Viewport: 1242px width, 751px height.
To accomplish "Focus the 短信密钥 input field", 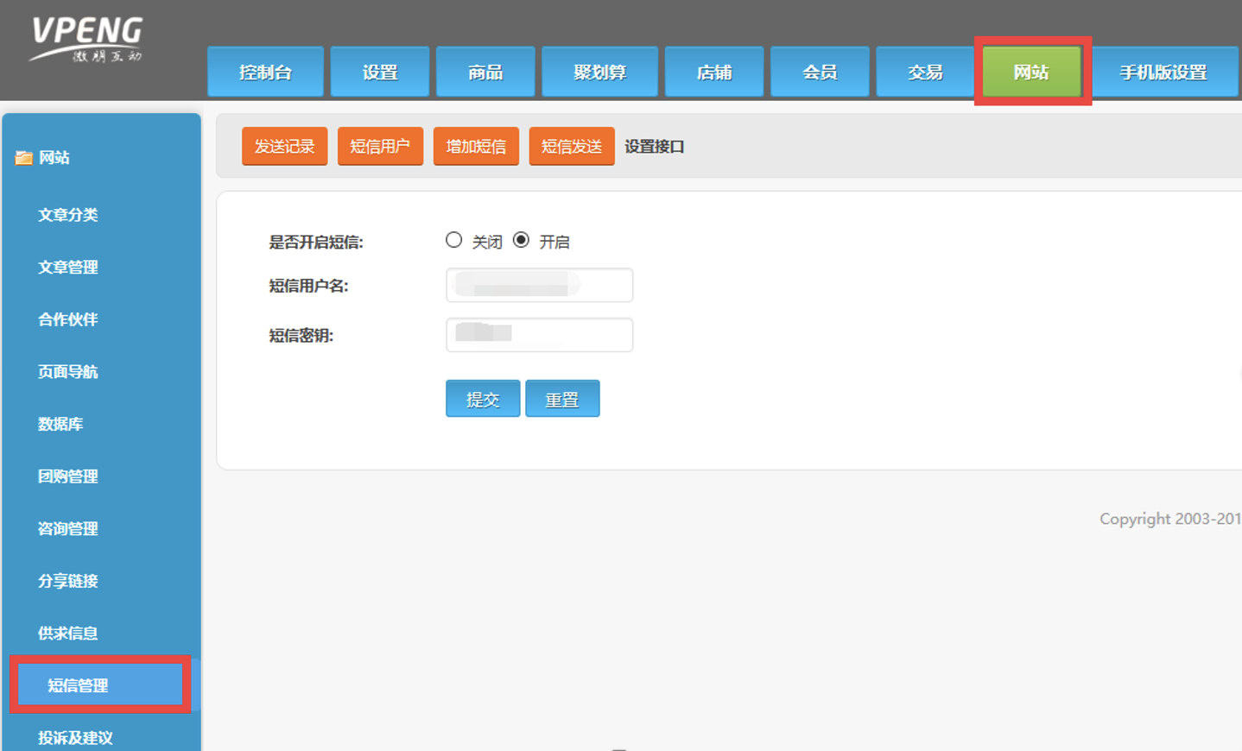I will pyautogui.click(x=539, y=335).
